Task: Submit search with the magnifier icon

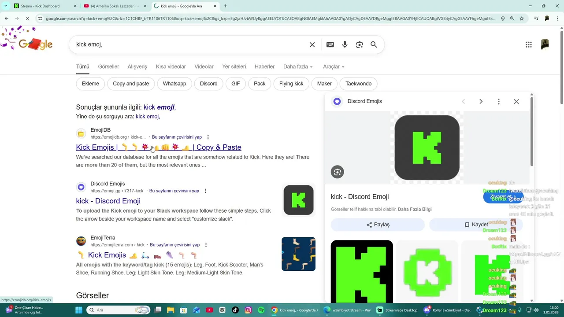Action: [x=374, y=44]
